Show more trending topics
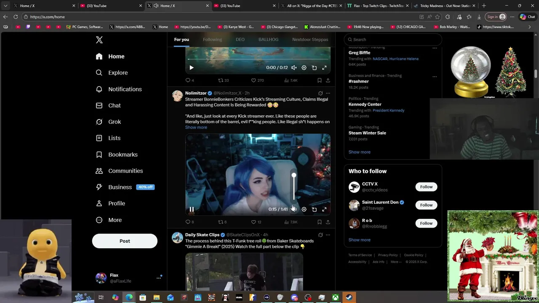Image resolution: width=539 pixels, height=303 pixels. [359, 152]
